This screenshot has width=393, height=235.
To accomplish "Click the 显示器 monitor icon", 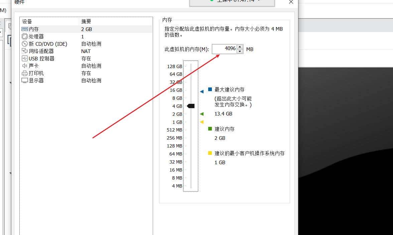I will point(25,80).
